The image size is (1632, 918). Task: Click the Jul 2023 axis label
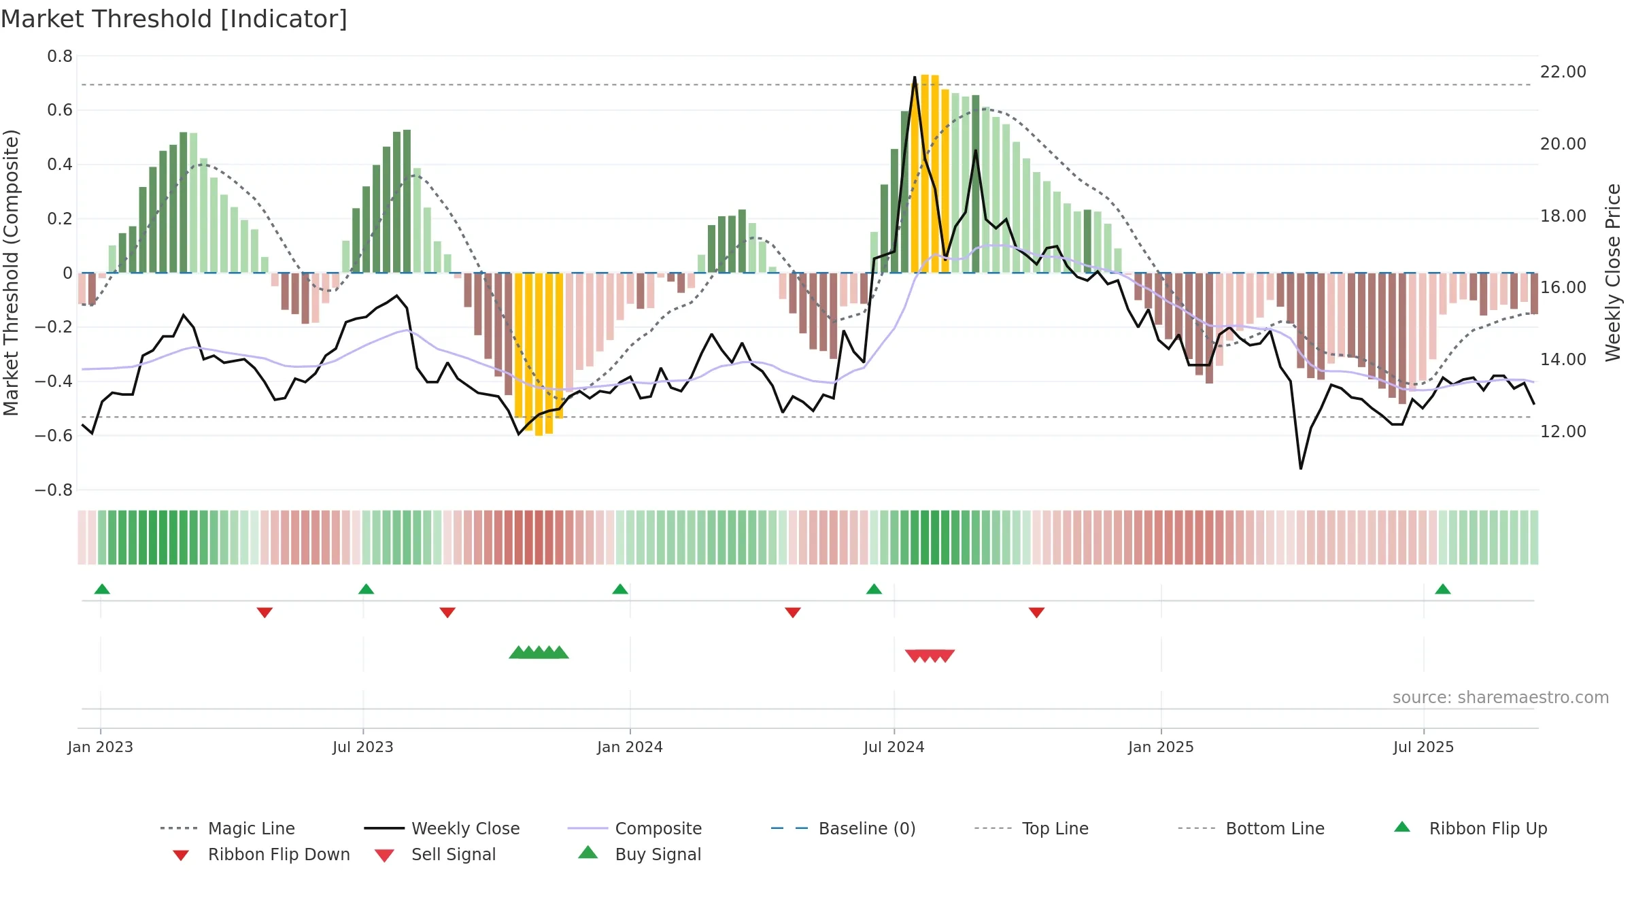coord(363,747)
